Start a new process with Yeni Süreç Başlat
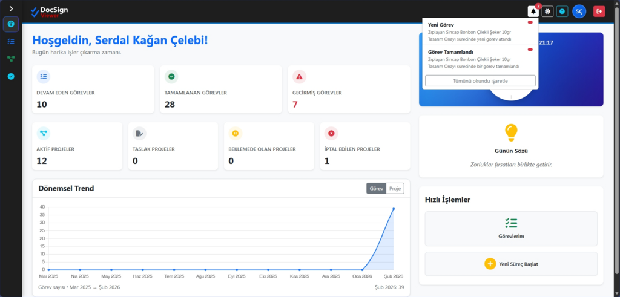The height and width of the screenshot is (297, 620). (x=510, y=264)
